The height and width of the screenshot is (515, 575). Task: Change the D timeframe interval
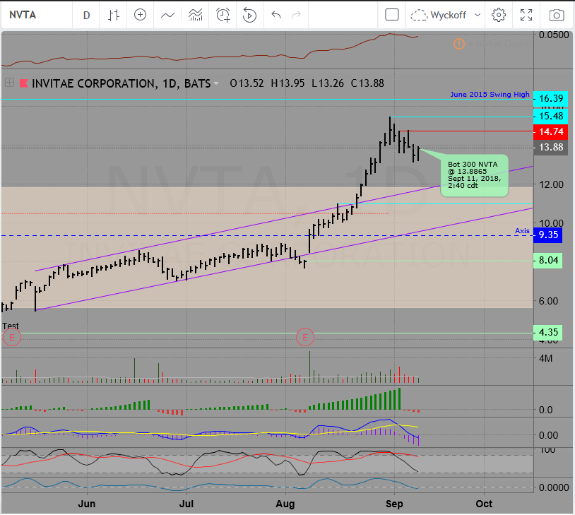(x=86, y=15)
